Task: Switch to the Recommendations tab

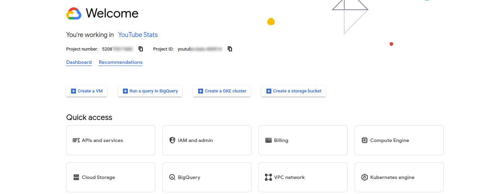Action: pos(121,62)
